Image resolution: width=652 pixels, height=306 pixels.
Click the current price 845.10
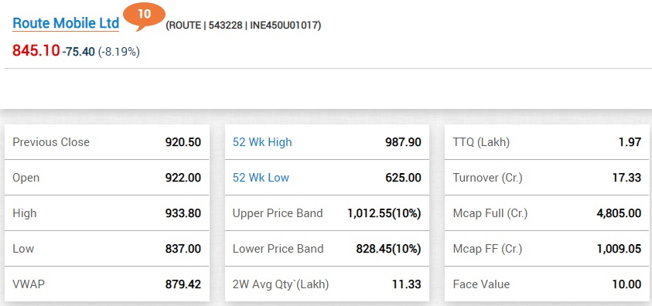(x=36, y=51)
